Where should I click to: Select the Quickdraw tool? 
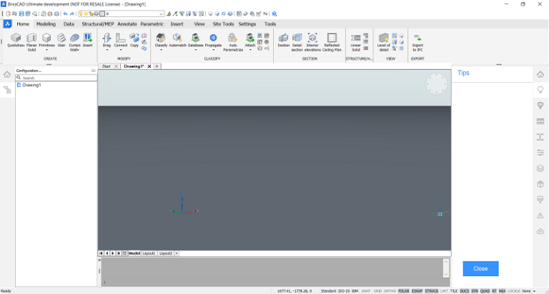16,40
